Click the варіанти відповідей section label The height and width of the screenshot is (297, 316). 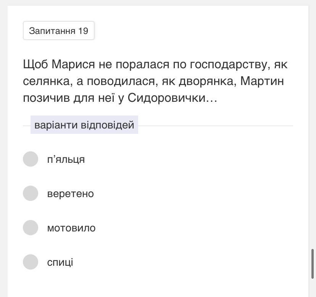84,125
